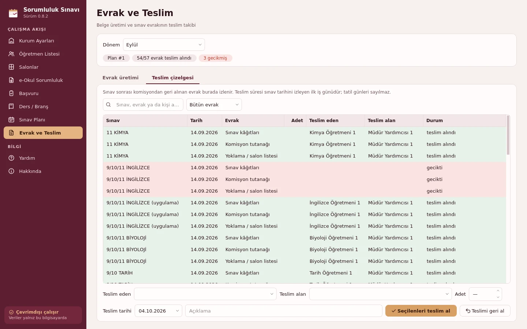Select 11 KİMYA Yoklama / salon listesi row
Image resolution: width=527 pixels, height=329 pixels.
click(x=304, y=156)
